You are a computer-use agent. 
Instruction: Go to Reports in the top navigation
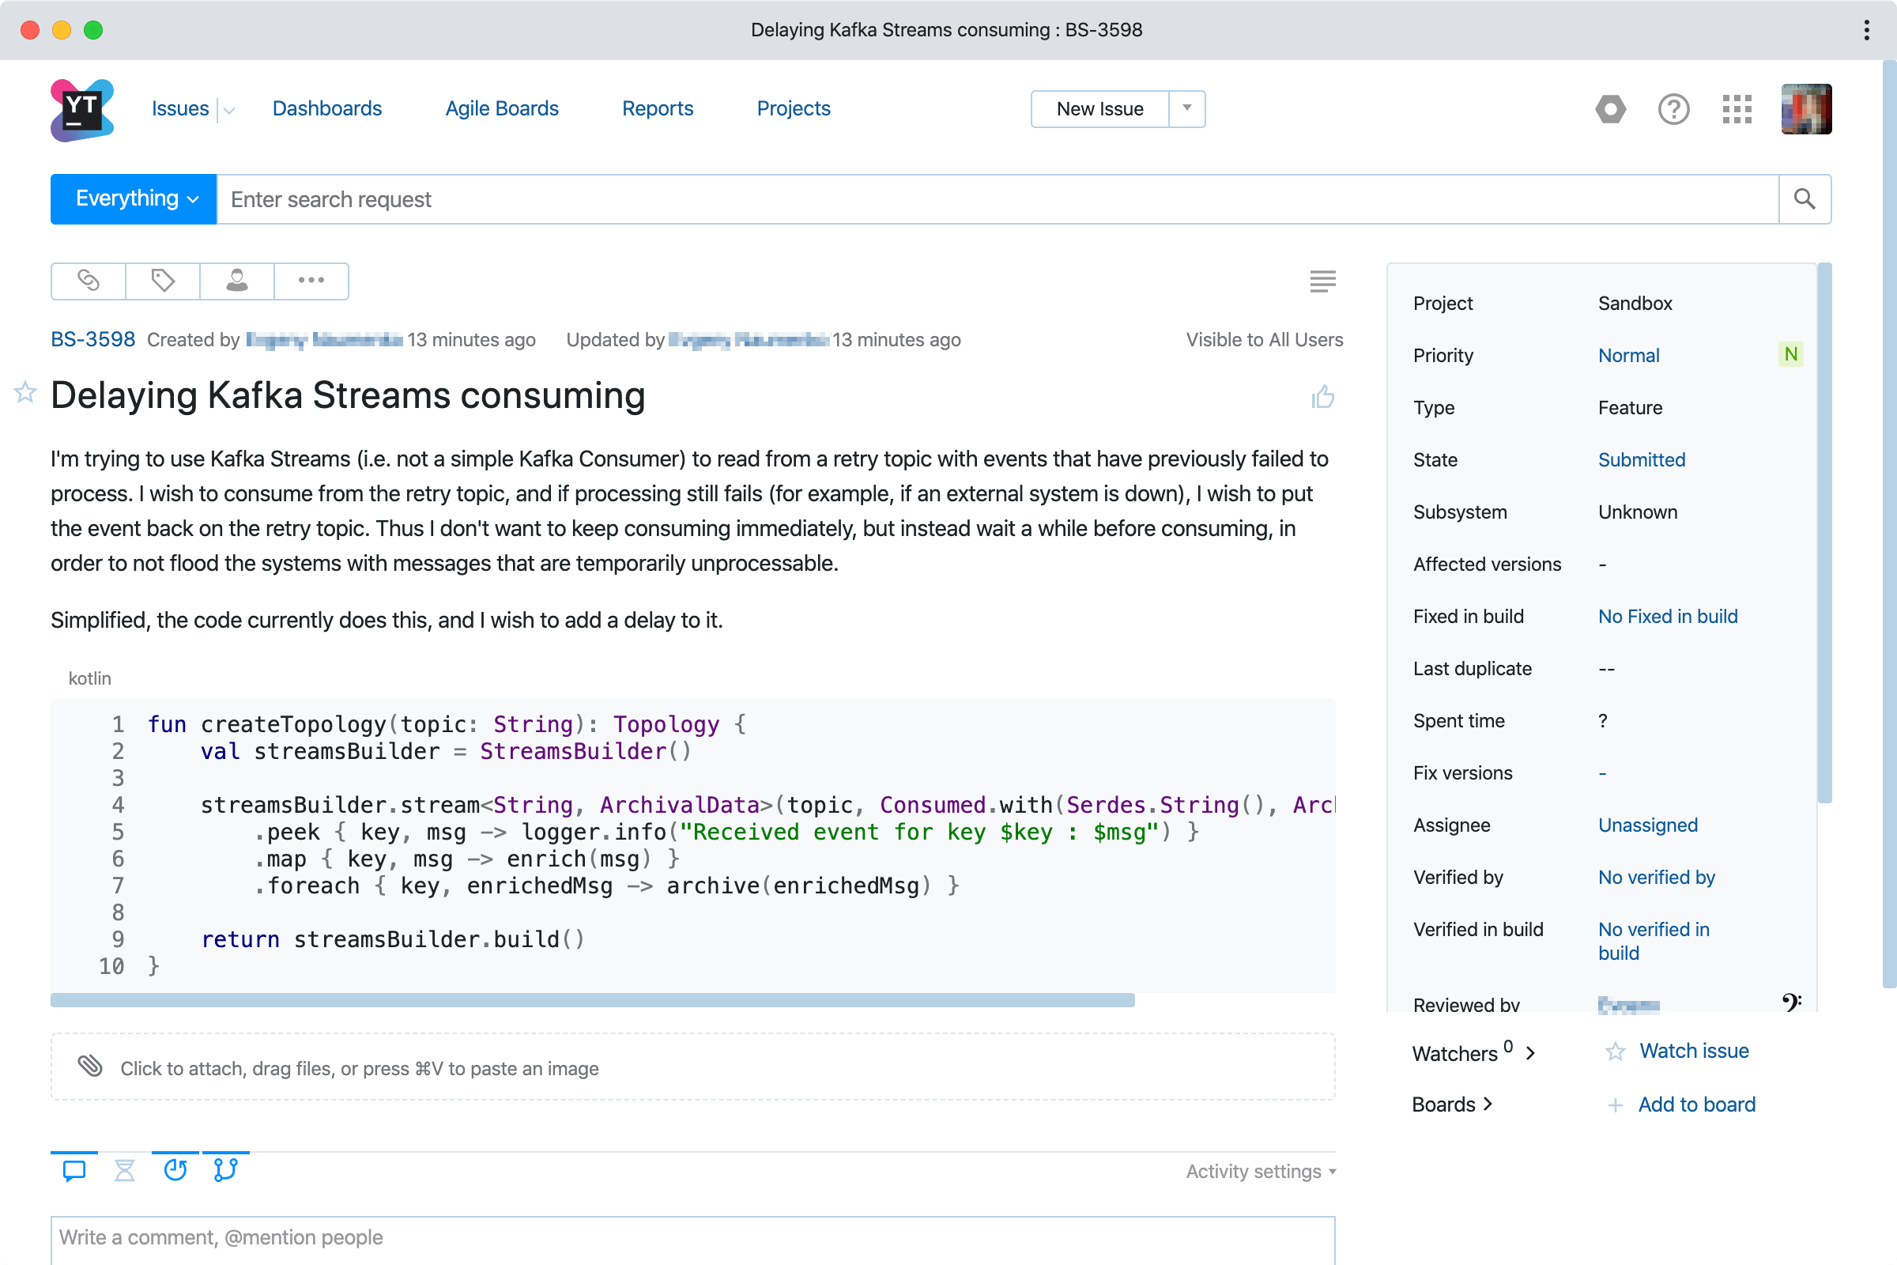658,109
